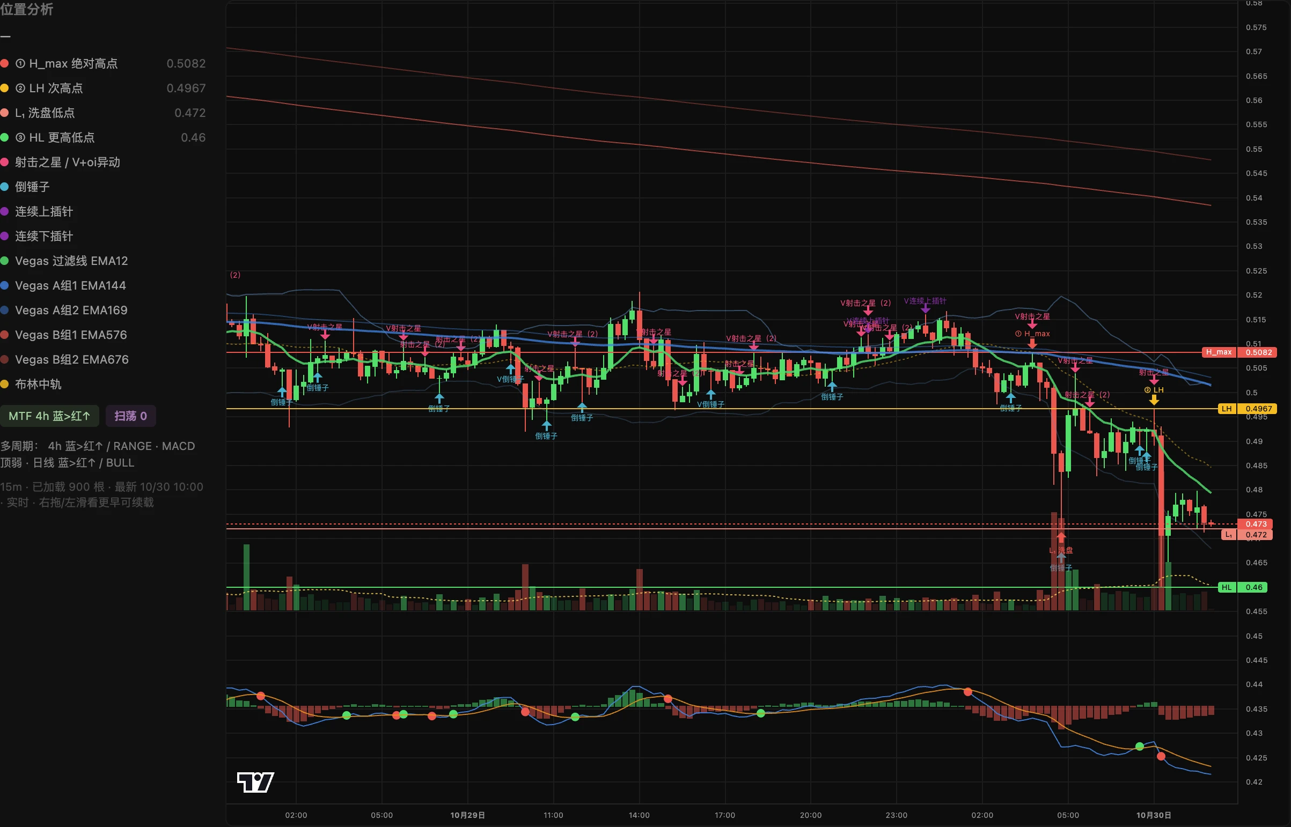Click the 布林中轨 yellow color dot
The image size is (1291, 827).
[x=4, y=384]
